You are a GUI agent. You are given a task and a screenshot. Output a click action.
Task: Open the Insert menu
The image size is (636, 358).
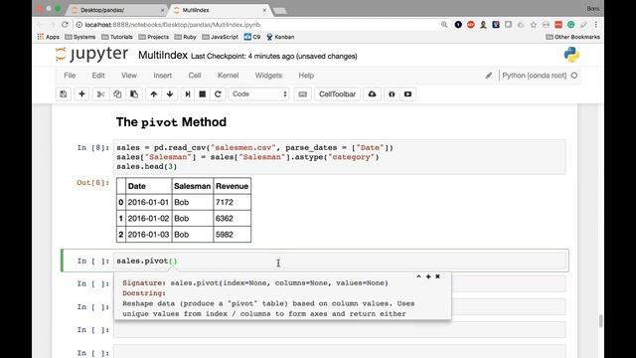pos(163,76)
